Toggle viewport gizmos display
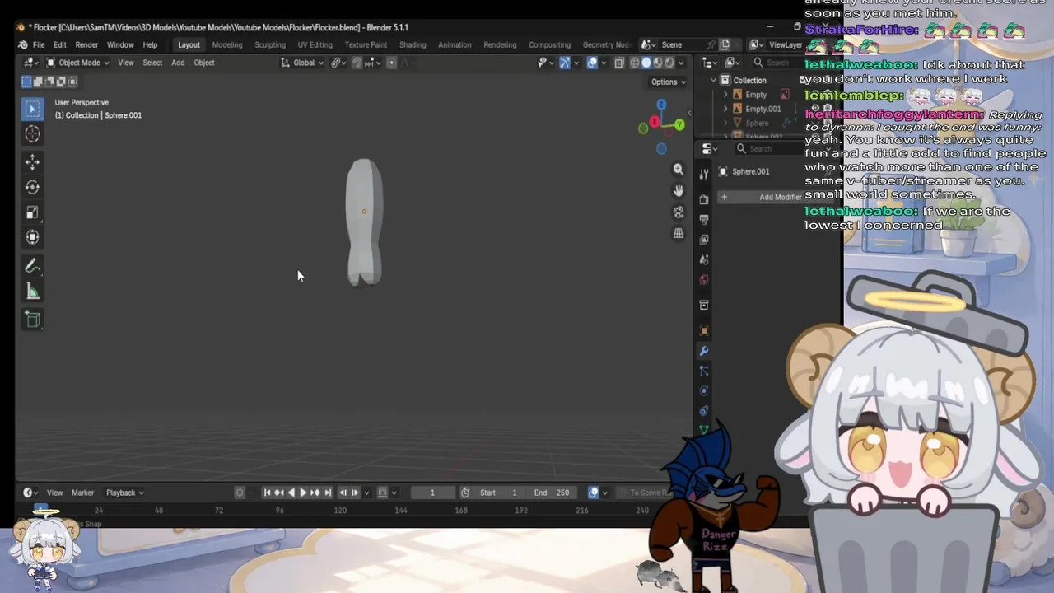Screen dimensions: 1054x593 pyautogui.click(x=565, y=63)
